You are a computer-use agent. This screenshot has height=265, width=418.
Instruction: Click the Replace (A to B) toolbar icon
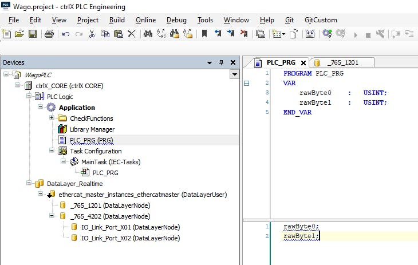coord(161,34)
